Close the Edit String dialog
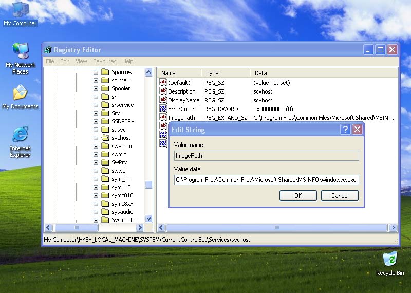411x293 pixels. (x=357, y=130)
